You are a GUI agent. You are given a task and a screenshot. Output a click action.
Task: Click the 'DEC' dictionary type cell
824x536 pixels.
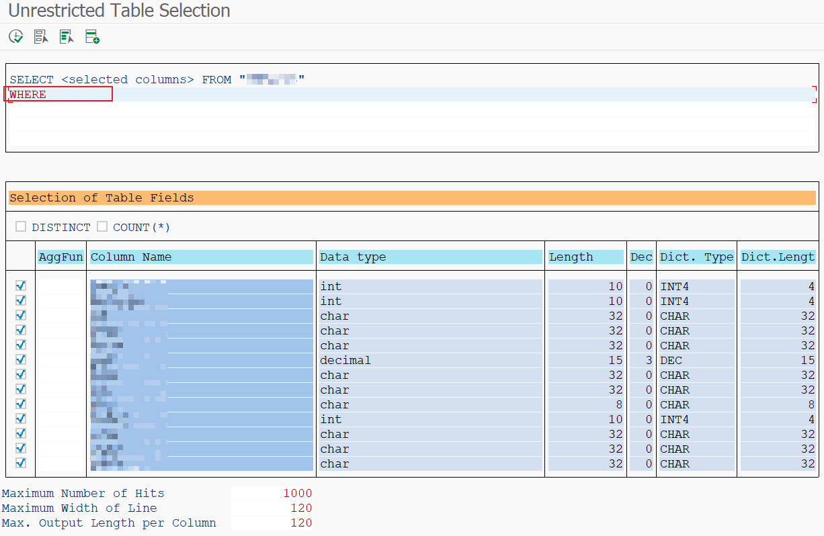[697, 361]
